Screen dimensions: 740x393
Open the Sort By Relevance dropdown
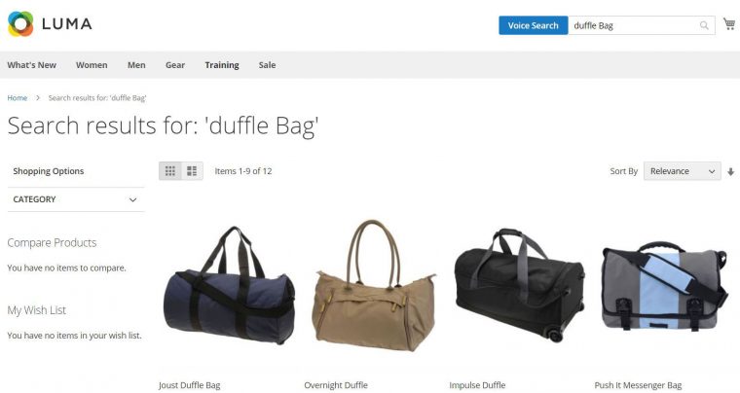tap(682, 171)
